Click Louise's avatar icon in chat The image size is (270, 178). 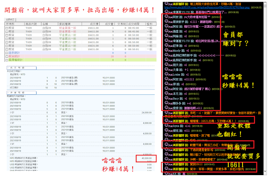[166, 74]
